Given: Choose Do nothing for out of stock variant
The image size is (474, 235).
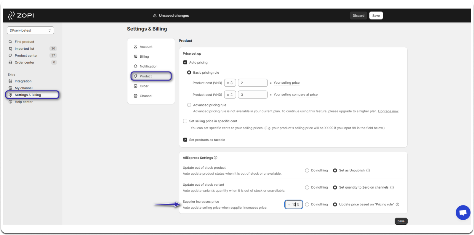Looking at the screenshot, I should pyautogui.click(x=307, y=187).
